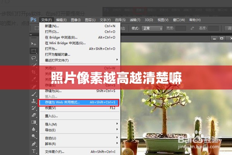
Task: Open the 选择(S) menu
Action: (120, 20)
